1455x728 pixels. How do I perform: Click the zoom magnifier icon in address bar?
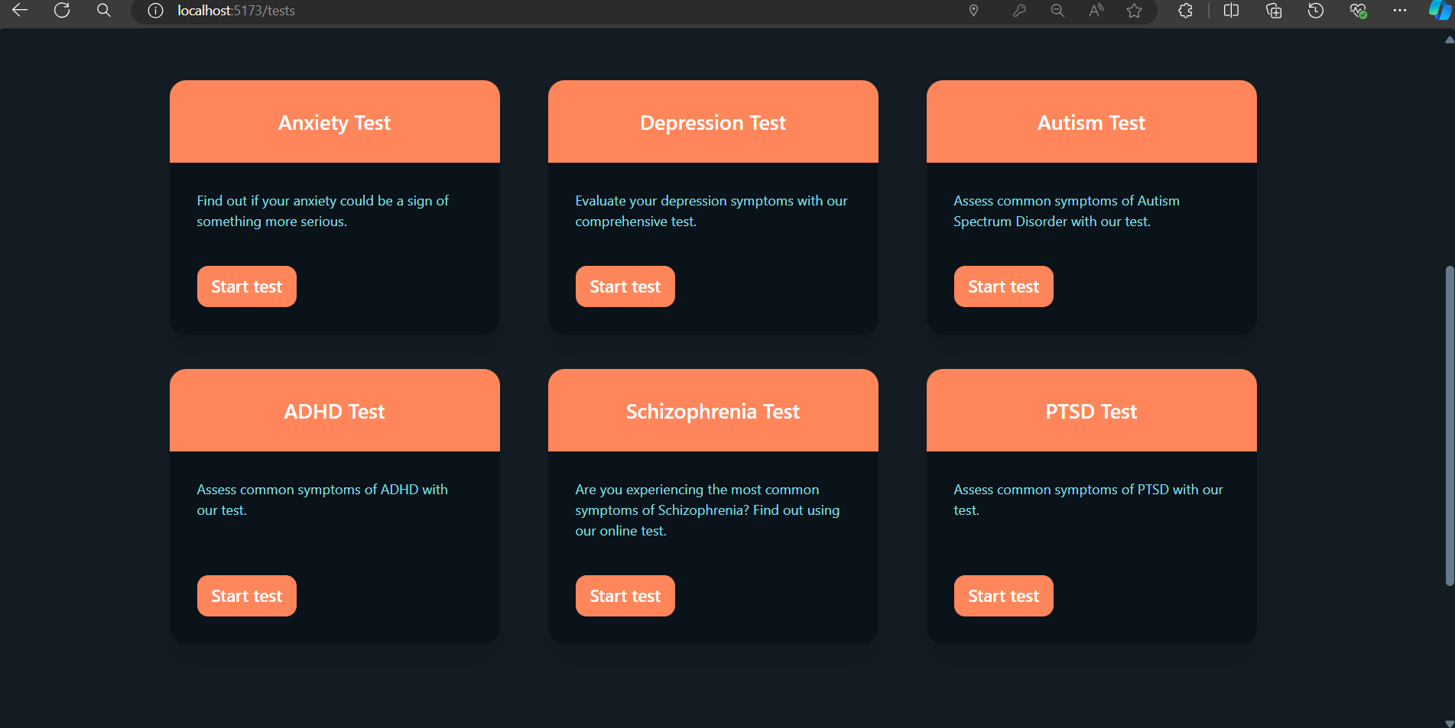[1057, 11]
